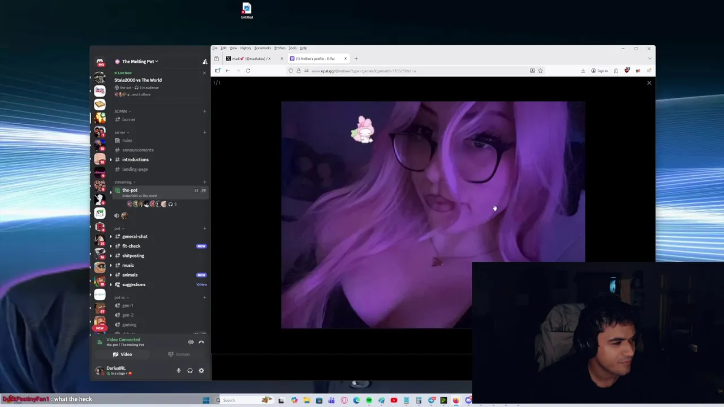Open the browser extensions puzzle icon
The image size is (724, 407).
[x=616, y=71]
